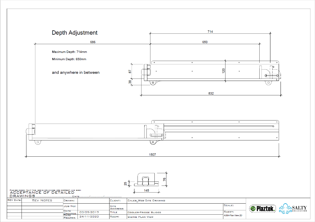
Task: Click the 714 dimension label
Action: coord(210,31)
